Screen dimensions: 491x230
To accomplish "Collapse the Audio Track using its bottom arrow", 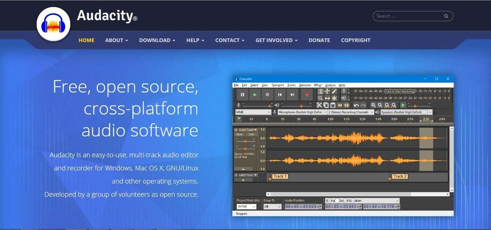I will pyautogui.click(x=243, y=169).
